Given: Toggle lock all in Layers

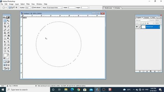Looking at the screenshot, I should pyautogui.click(x=148, y=23).
